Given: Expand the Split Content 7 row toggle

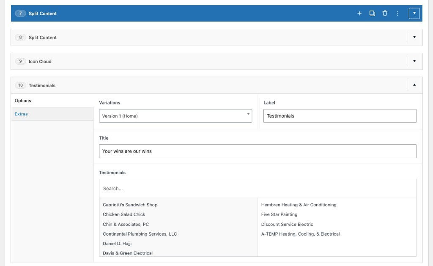Looking at the screenshot, I should 414,13.
